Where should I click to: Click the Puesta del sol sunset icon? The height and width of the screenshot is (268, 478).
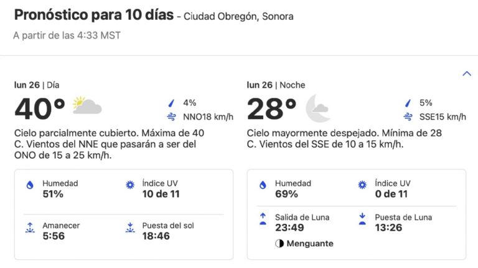click(x=129, y=227)
